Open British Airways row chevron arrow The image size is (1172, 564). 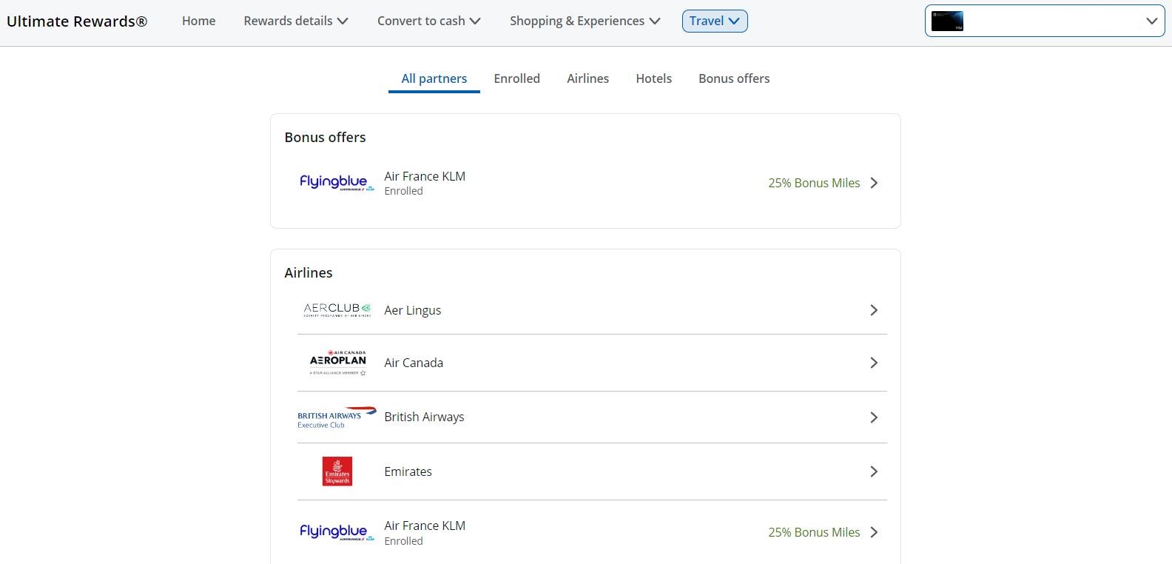click(x=874, y=417)
